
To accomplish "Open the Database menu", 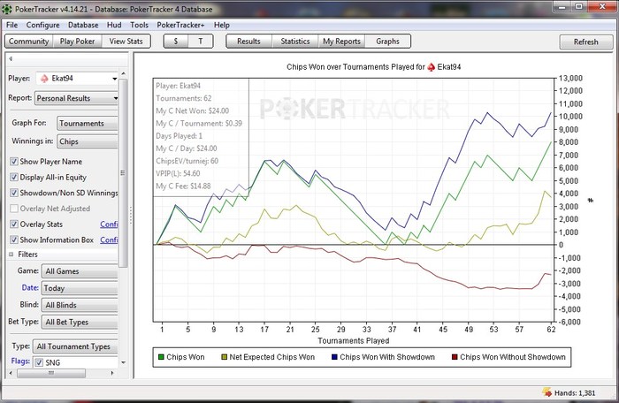I will click(x=83, y=25).
